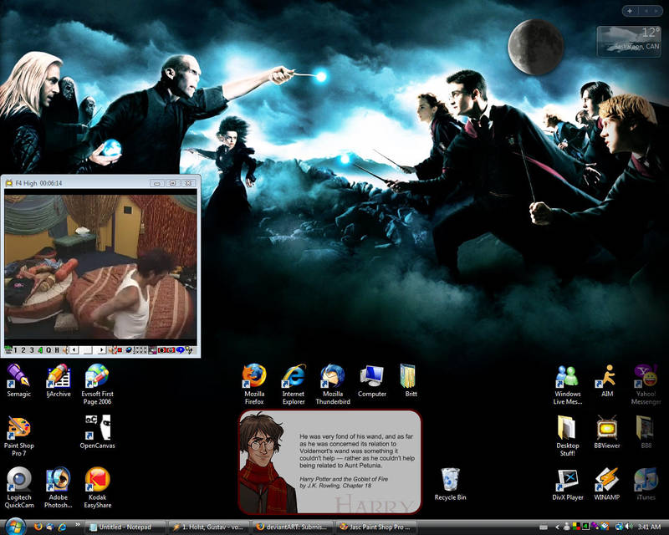This screenshot has height=535, width=669.
Task: Click the Q button in viewer toolbar
Action: point(49,350)
